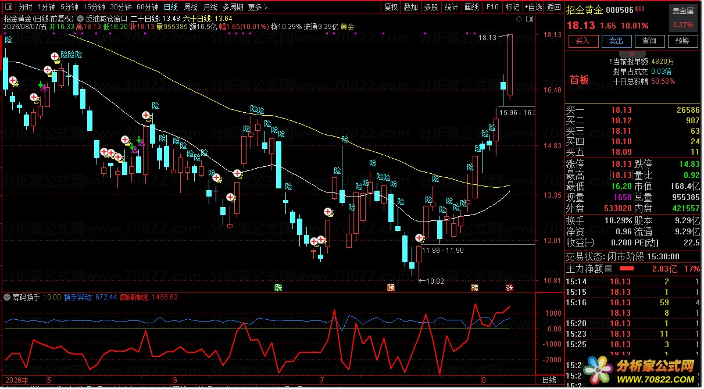The height and width of the screenshot is (389, 704).
Task: Click the boxed 最高 value 18.13
Action: coord(621,175)
